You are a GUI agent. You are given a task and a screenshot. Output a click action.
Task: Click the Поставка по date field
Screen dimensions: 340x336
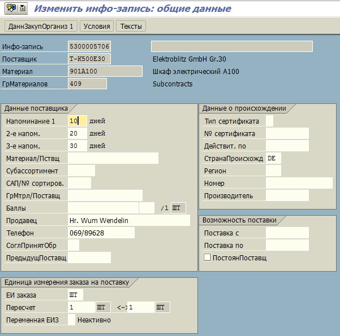[x=287, y=245]
